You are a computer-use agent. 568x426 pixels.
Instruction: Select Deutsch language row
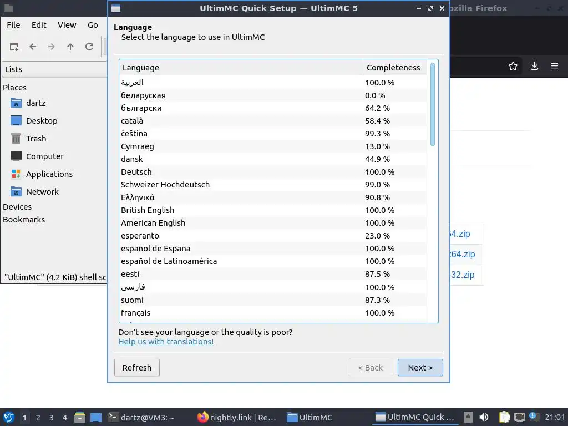pos(273,172)
